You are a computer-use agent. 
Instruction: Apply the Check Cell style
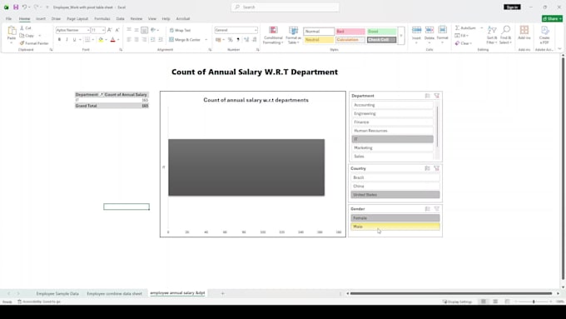point(381,40)
